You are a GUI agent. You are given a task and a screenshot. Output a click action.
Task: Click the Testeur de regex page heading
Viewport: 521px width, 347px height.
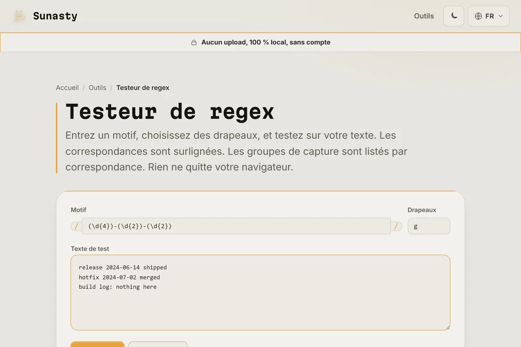(x=170, y=112)
